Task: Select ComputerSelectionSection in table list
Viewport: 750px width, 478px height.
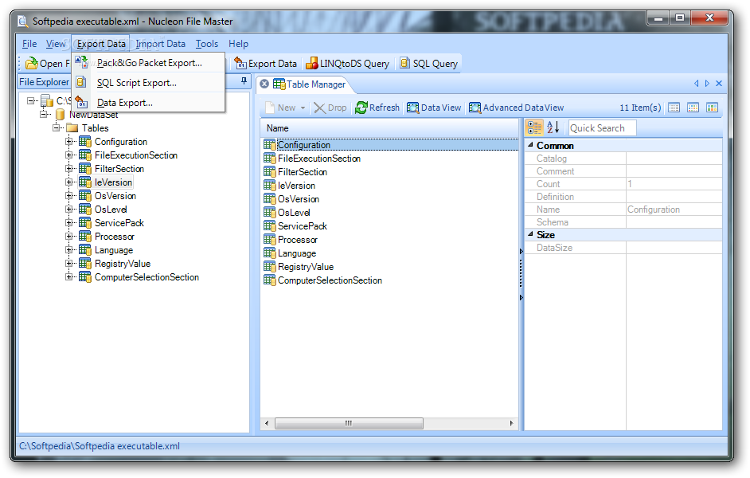Action: click(330, 280)
